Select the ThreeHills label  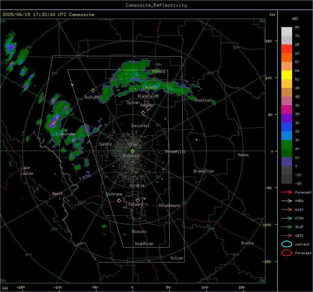[x=175, y=152]
